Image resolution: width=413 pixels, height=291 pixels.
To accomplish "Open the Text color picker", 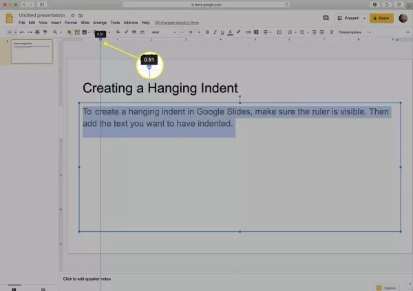I will click(230, 32).
